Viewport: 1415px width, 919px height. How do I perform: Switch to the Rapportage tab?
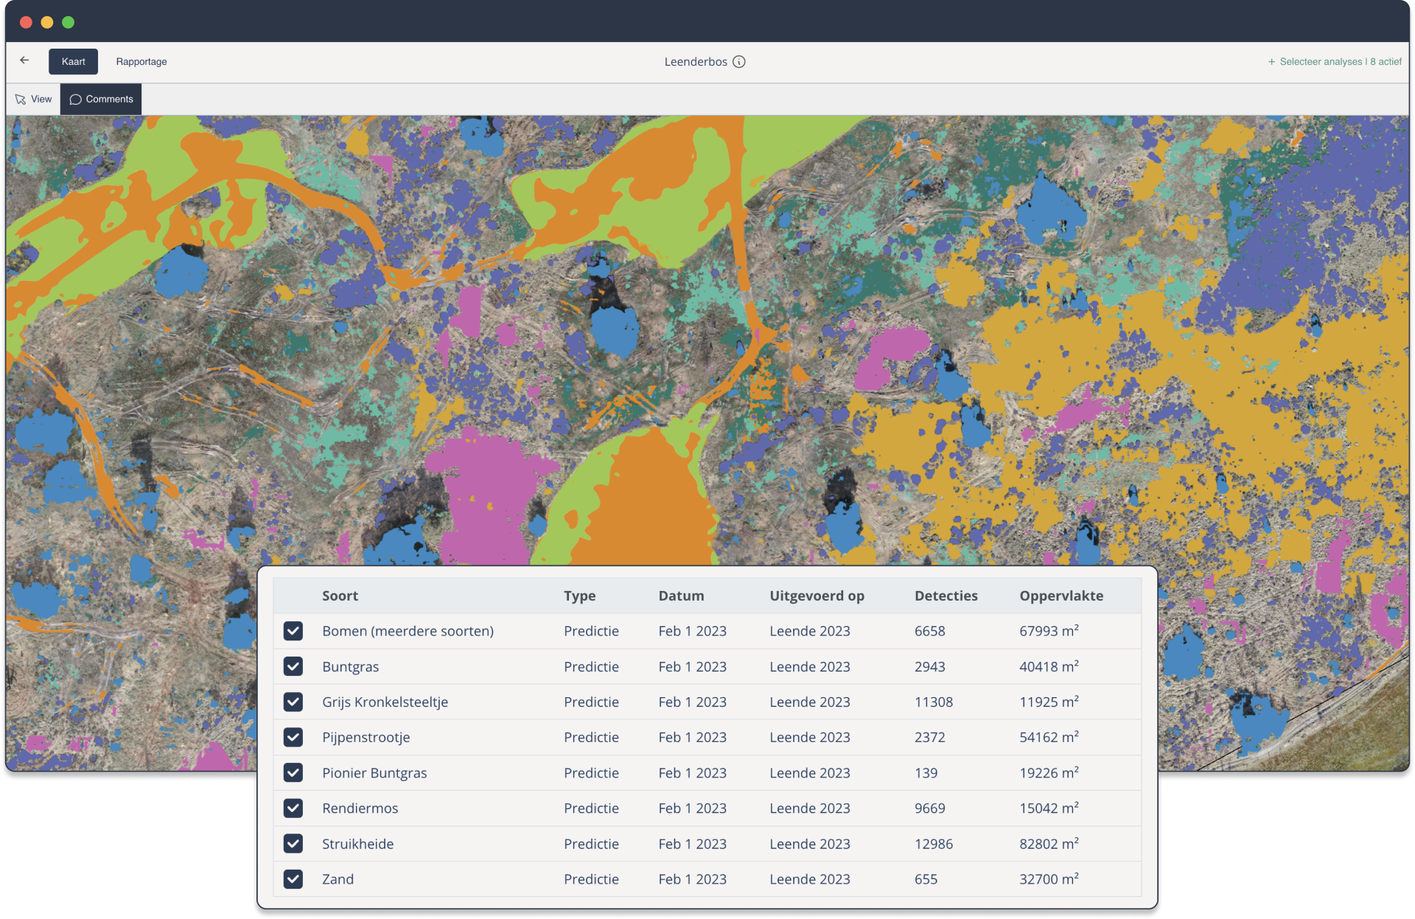[x=141, y=62]
